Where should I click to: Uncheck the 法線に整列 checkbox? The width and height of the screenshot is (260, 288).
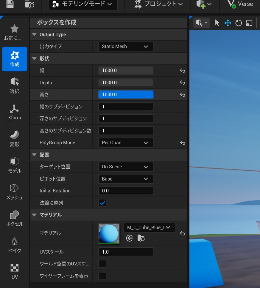click(x=102, y=203)
